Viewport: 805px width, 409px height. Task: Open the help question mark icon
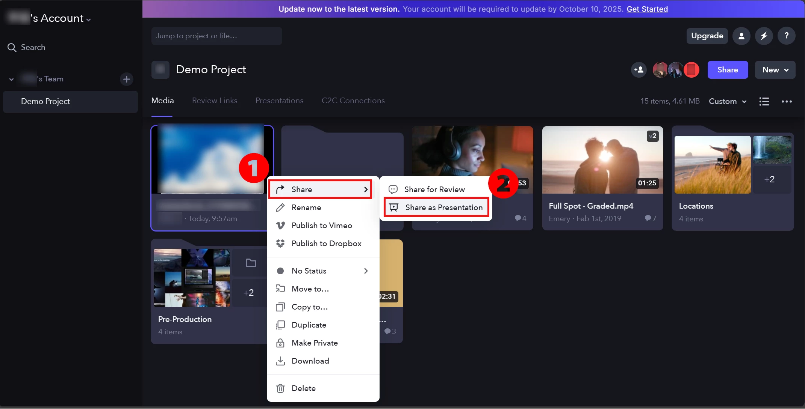[786, 36]
